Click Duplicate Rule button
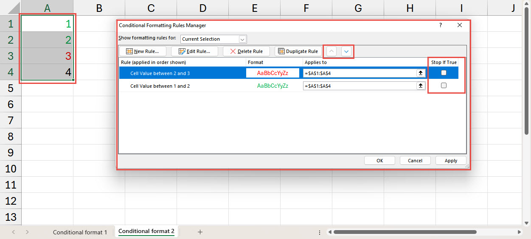 click(298, 51)
